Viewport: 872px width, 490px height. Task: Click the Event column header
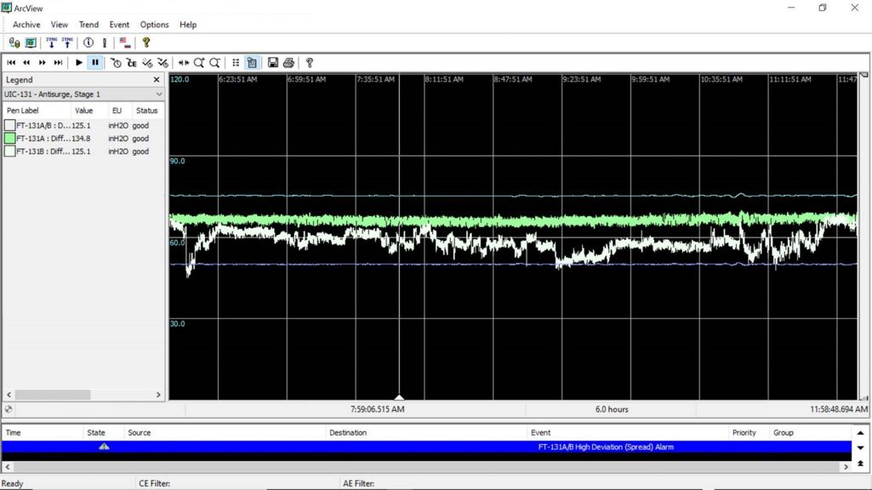(x=628, y=433)
